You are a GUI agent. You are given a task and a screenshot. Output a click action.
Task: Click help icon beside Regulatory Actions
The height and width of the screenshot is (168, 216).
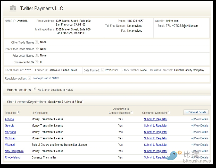(29, 78)
